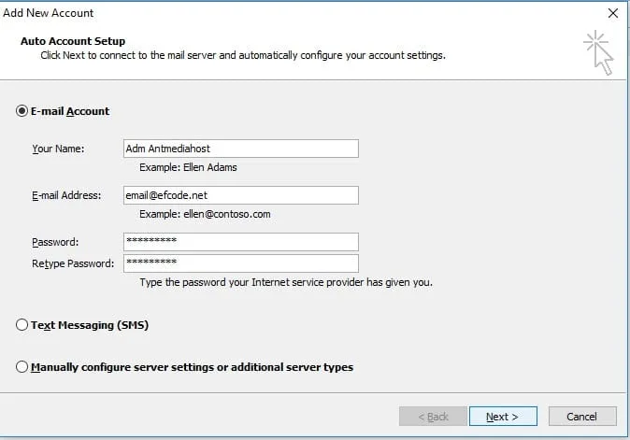Click the Retype Password field
The width and height of the screenshot is (630, 440).
(240, 263)
